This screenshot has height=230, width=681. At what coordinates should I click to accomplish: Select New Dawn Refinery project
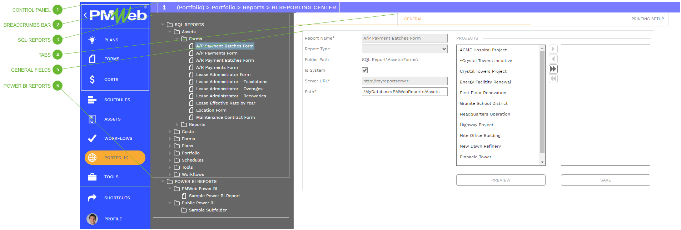click(480, 146)
